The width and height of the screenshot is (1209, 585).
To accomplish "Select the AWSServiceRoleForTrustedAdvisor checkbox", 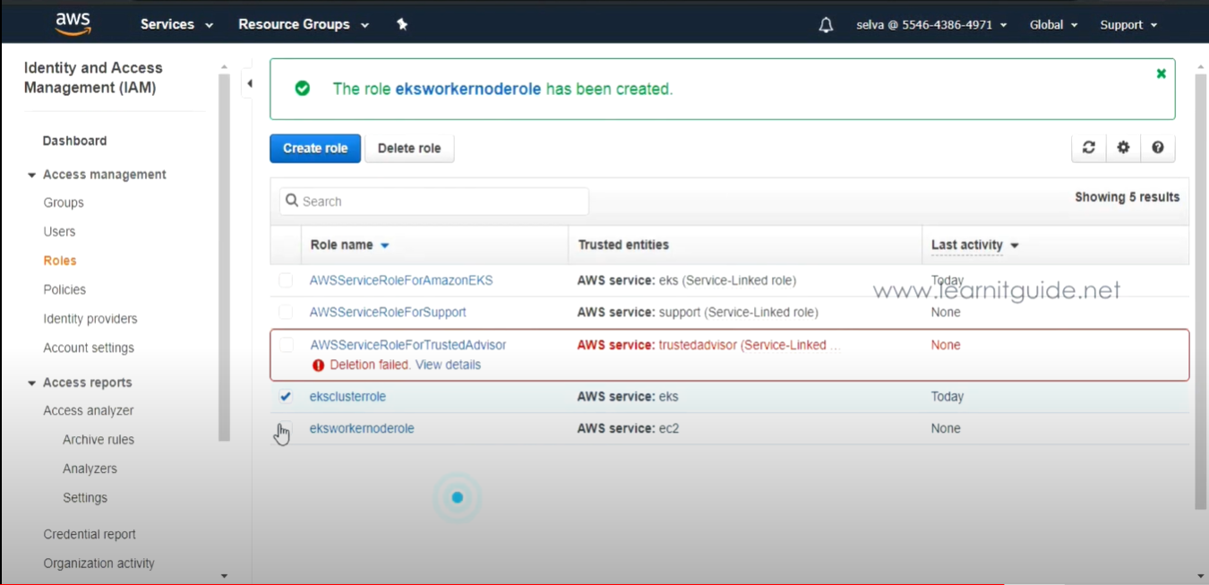I will click(287, 345).
